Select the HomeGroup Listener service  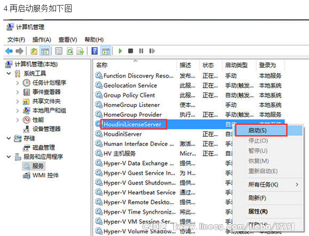[131, 105]
